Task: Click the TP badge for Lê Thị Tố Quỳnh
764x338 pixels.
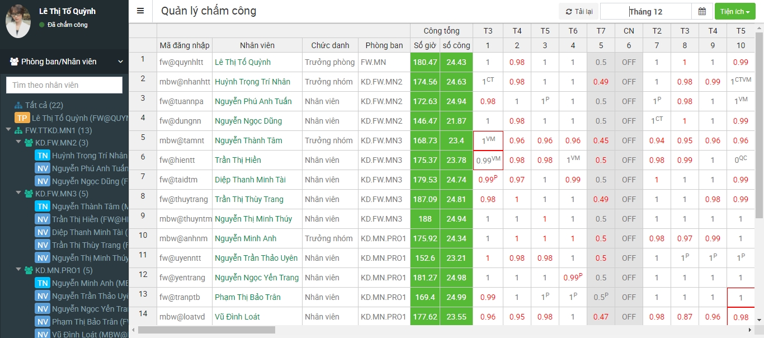Action: coord(22,118)
